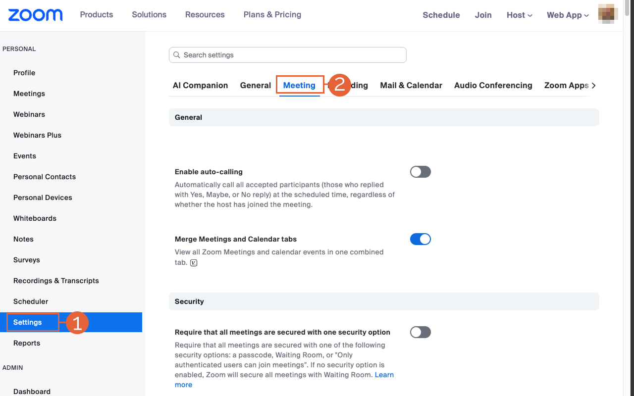The image size is (634, 396).
Task: Click your profile avatar in the top-right
Action: (x=607, y=14)
